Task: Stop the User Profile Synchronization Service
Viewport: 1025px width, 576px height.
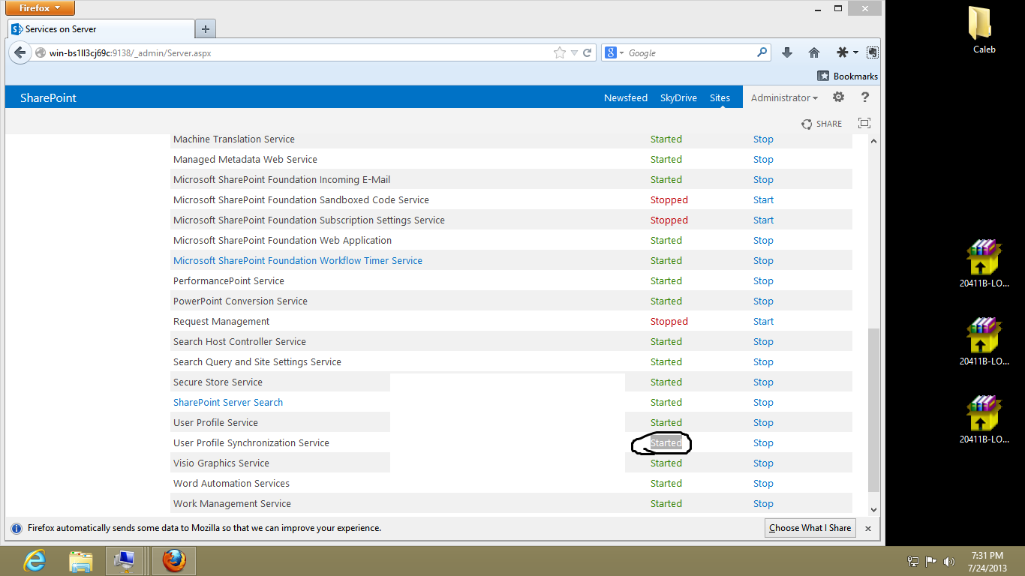Action: tap(763, 443)
